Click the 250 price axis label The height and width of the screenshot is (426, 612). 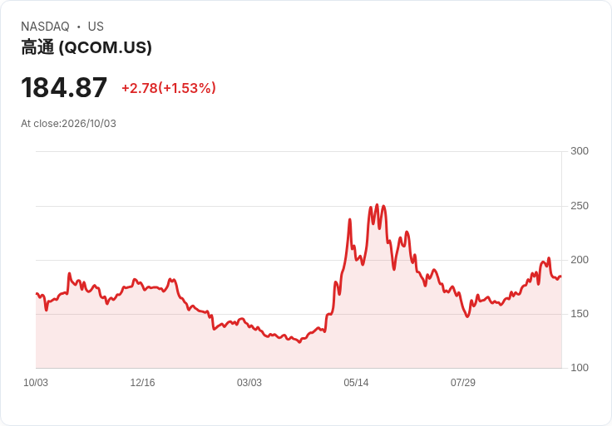point(580,206)
